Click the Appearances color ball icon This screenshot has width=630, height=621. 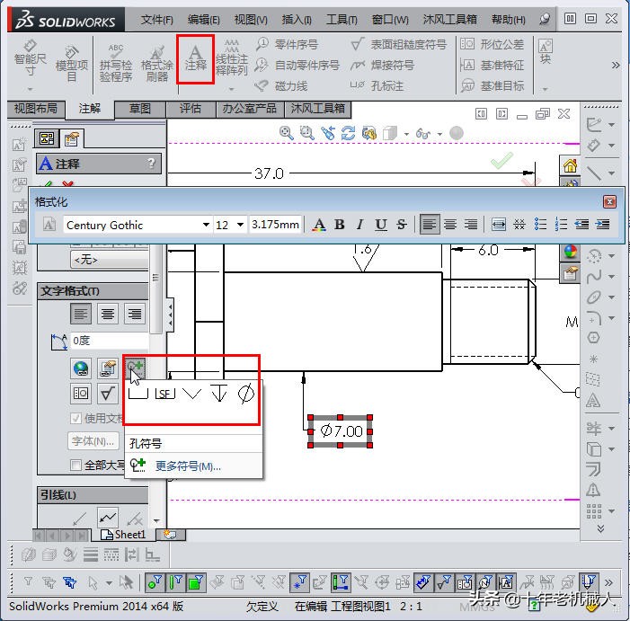(570, 252)
